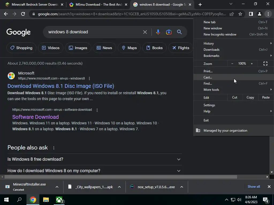Switch to Chrome in the taskbar
The image size is (274, 205).
point(33,200)
